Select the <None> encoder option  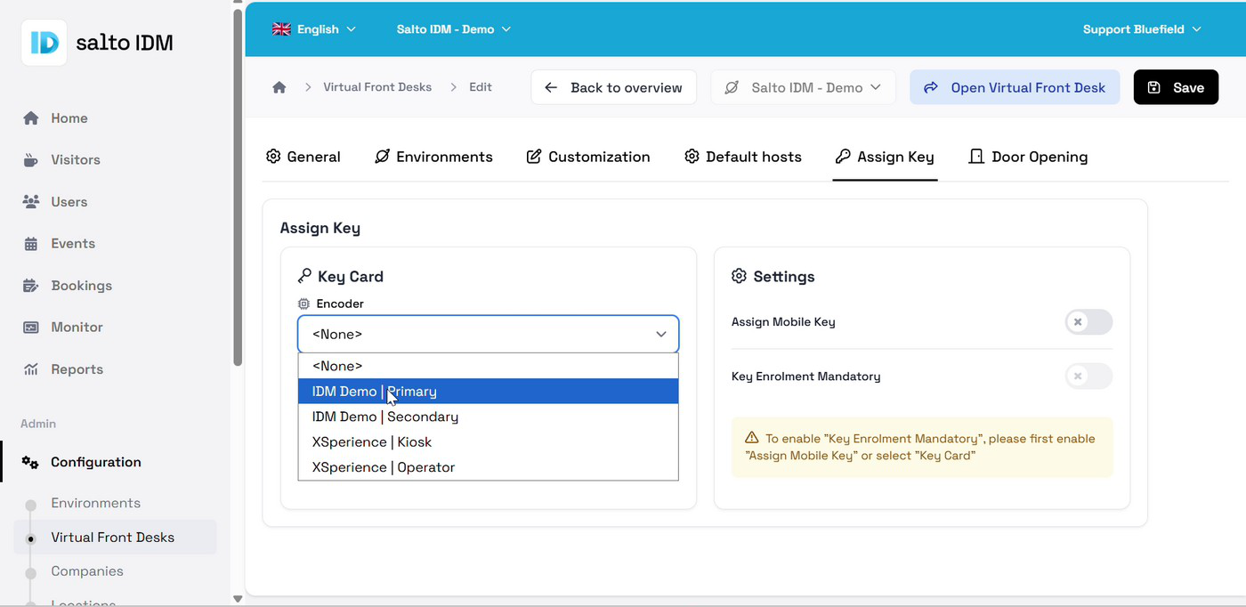pyautogui.click(x=488, y=366)
